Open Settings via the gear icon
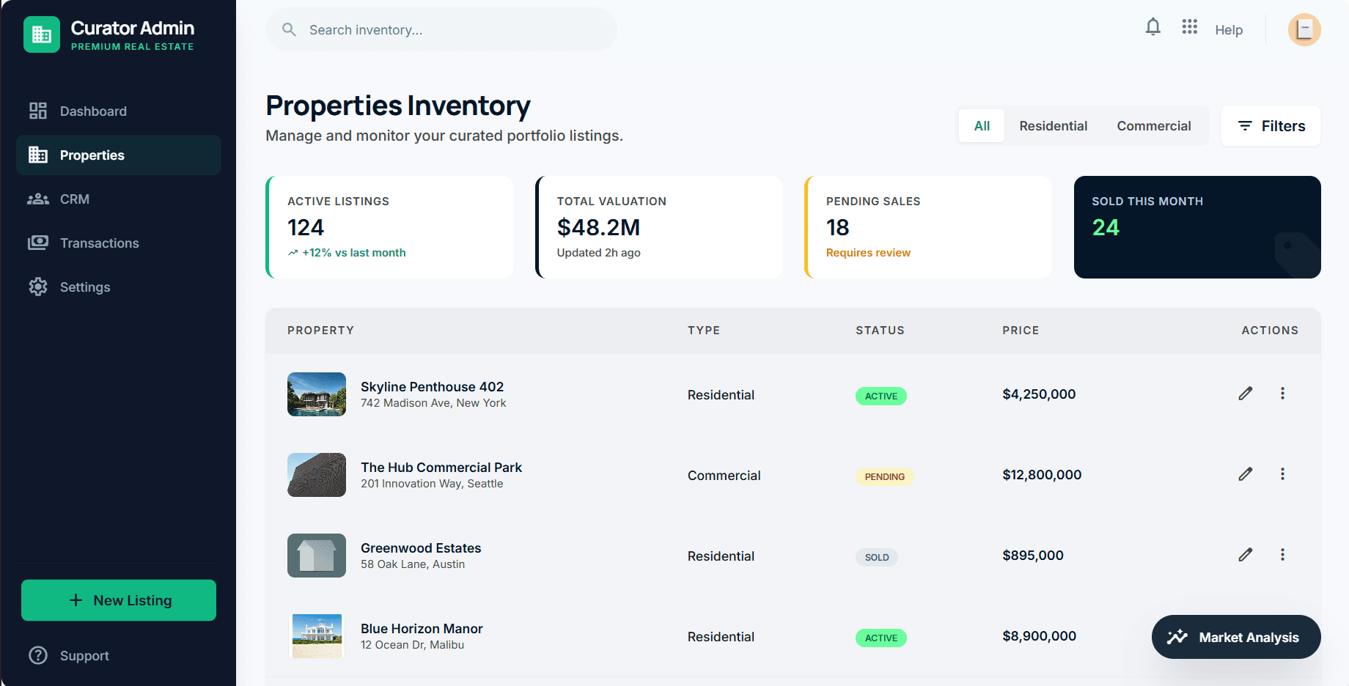This screenshot has height=686, width=1349. pos(38,287)
